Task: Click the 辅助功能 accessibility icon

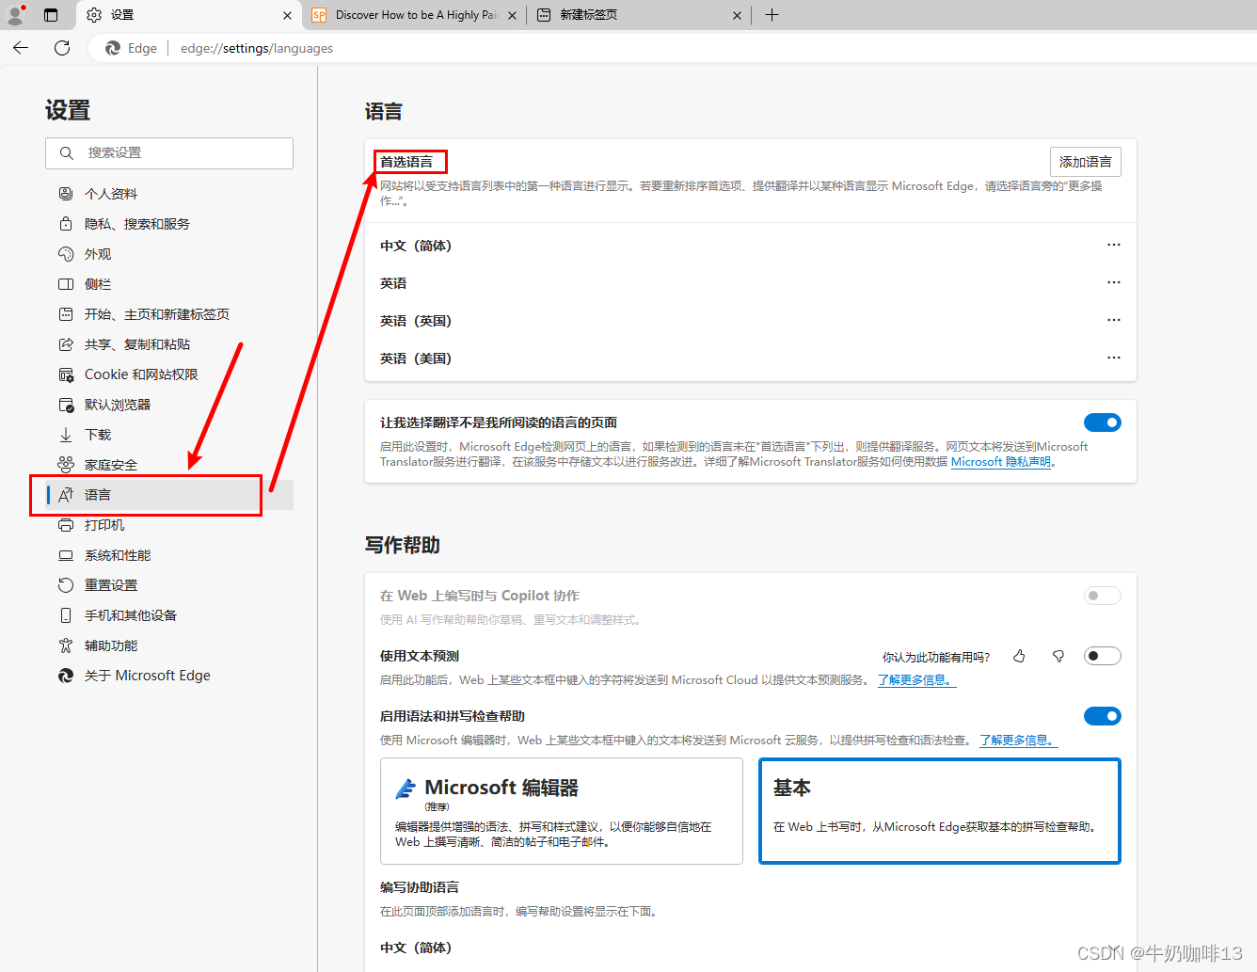Action: (66, 645)
